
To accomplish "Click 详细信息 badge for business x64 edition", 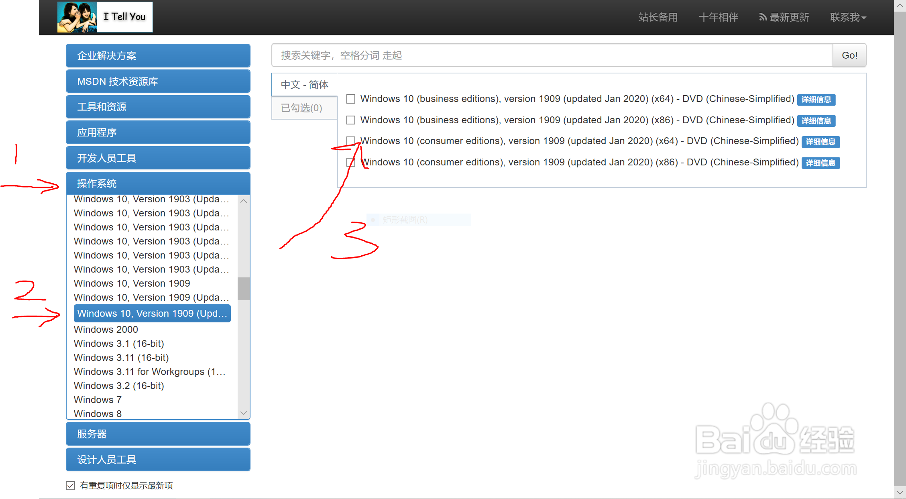I will pos(816,100).
